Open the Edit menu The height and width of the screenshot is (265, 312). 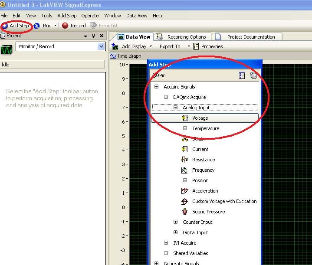[16, 16]
